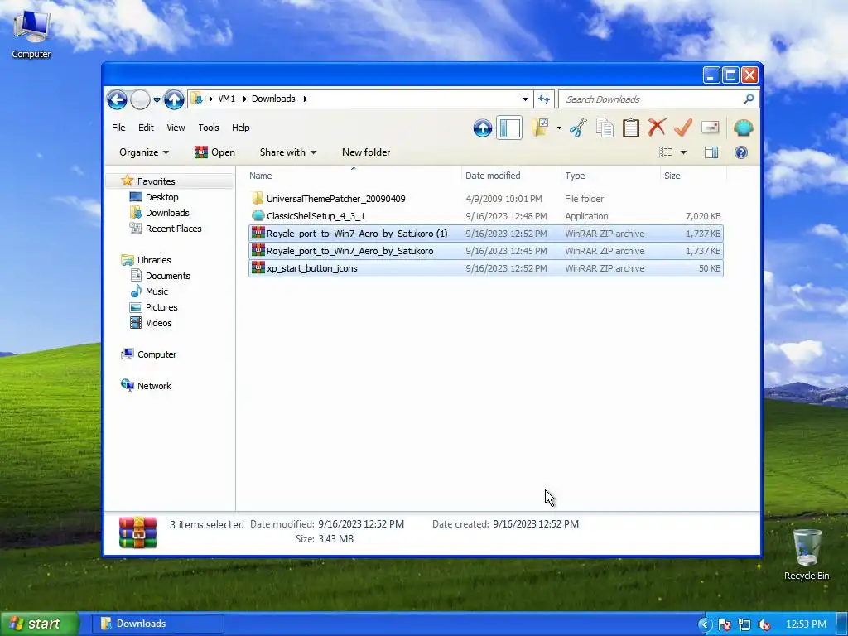Viewport: 848px width, 636px height.
Task: Toggle the navigation pane toolbar icon
Action: pyautogui.click(x=509, y=128)
